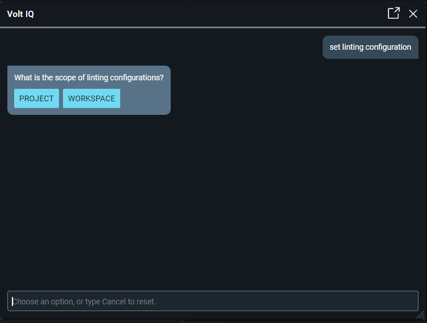
Task: Click the Volt IQ title label
Action: coord(20,14)
